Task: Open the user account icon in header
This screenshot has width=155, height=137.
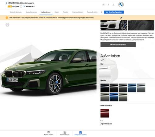Action: (x=113, y=5)
